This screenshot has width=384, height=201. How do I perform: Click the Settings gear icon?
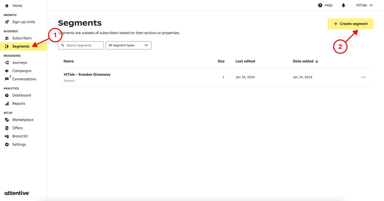pos(7,144)
